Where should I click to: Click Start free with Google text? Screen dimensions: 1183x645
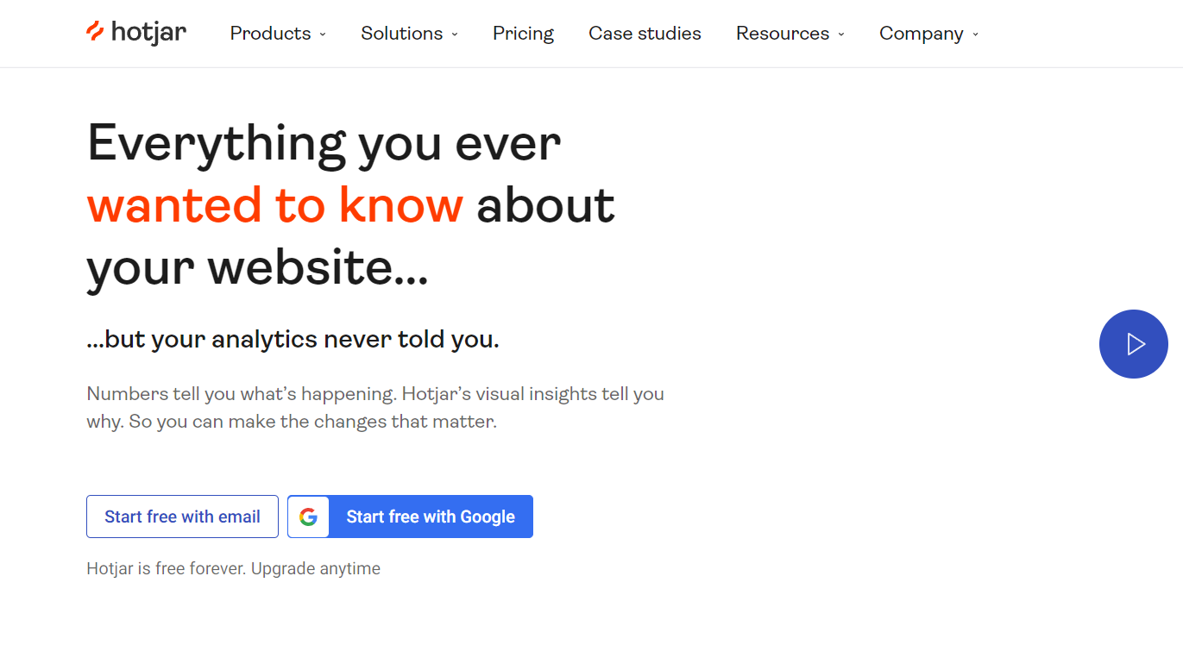point(431,517)
